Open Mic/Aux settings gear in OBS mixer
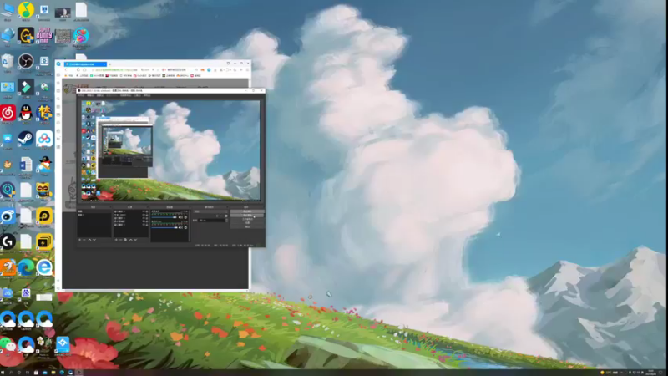This screenshot has width=668, height=376. coord(185,227)
